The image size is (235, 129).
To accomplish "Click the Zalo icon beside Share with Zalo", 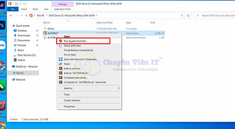I will (x=60, y=46).
